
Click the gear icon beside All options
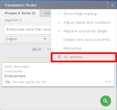(59, 57)
